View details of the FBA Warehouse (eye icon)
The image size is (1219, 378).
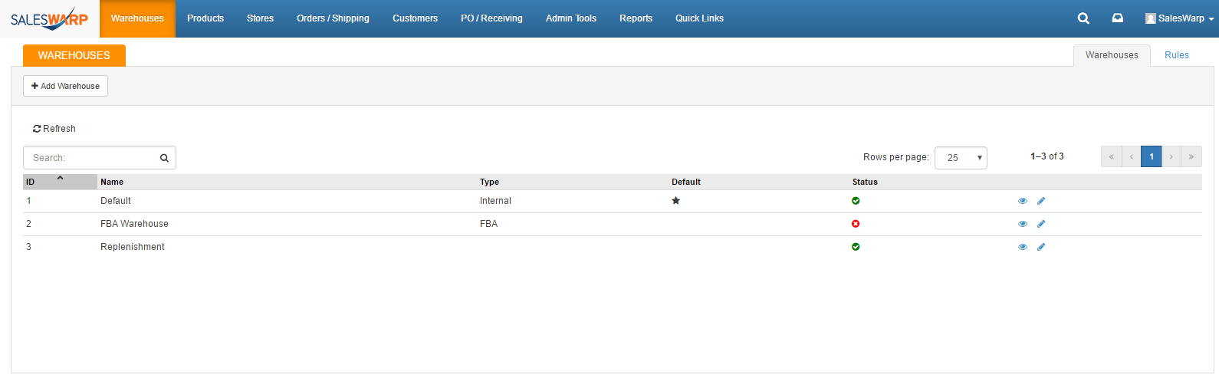coord(1023,224)
